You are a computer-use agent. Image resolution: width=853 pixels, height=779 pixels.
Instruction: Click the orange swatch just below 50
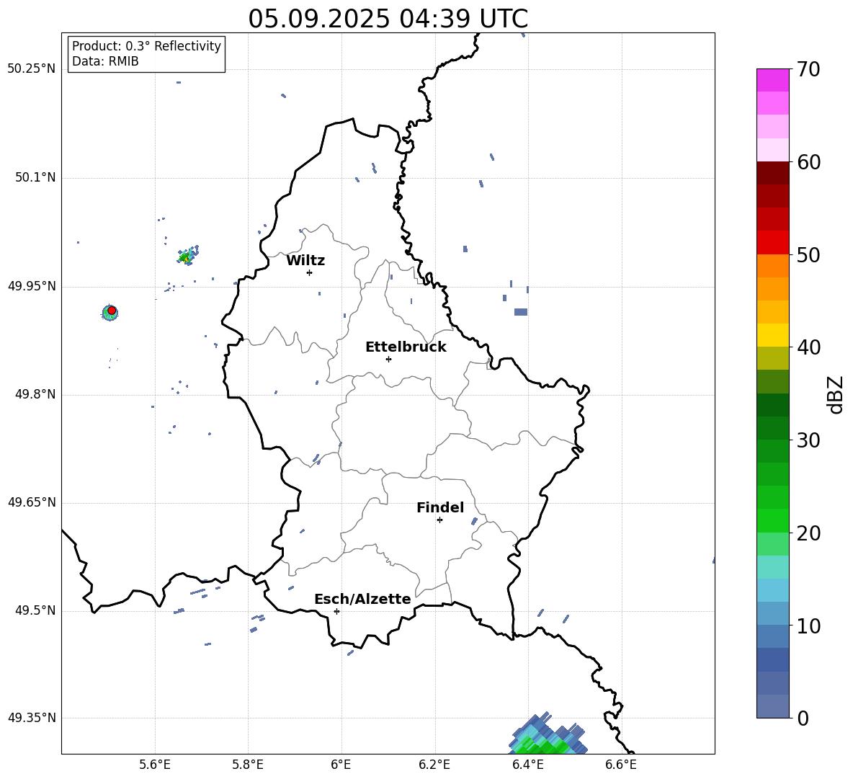[x=772, y=266]
